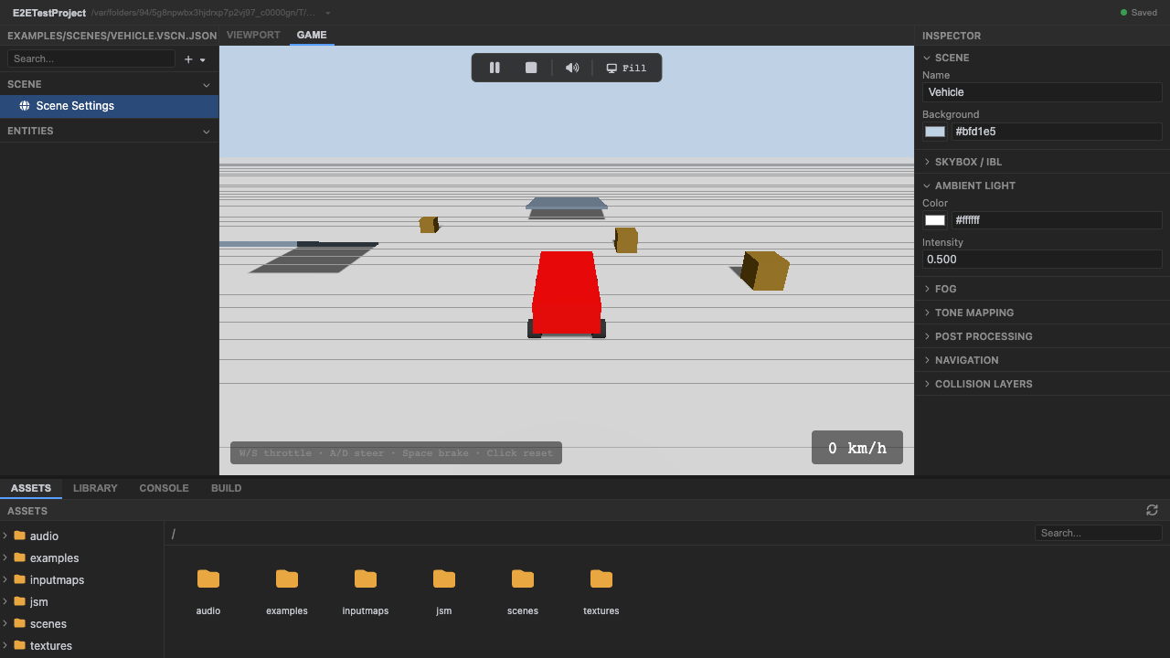Viewport: 1170px width, 658px height.
Task: Click the ambient color hex field #ffffff
Action: (1057, 220)
